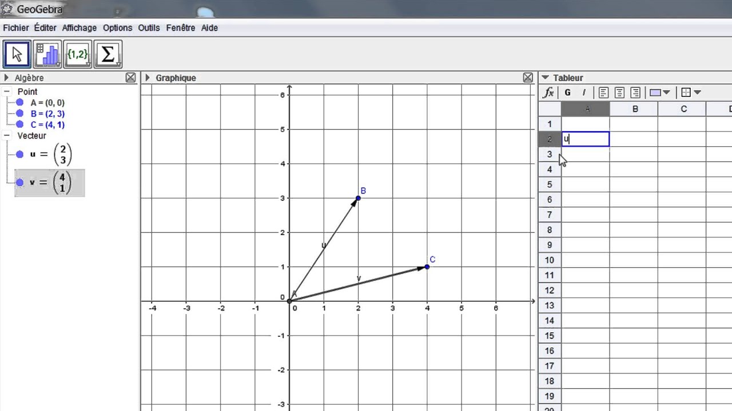The height and width of the screenshot is (411, 732).
Task: Open the Options menu
Action: tap(118, 27)
